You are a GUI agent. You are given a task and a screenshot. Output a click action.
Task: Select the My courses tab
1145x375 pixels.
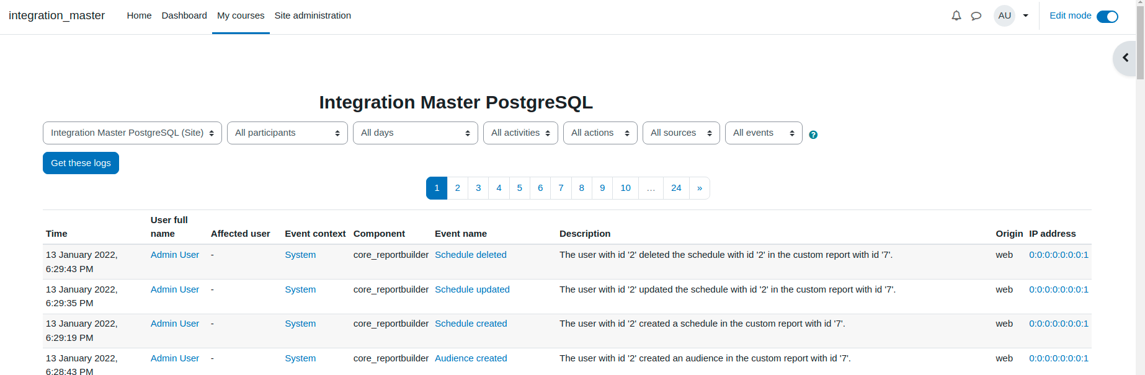(241, 15)
